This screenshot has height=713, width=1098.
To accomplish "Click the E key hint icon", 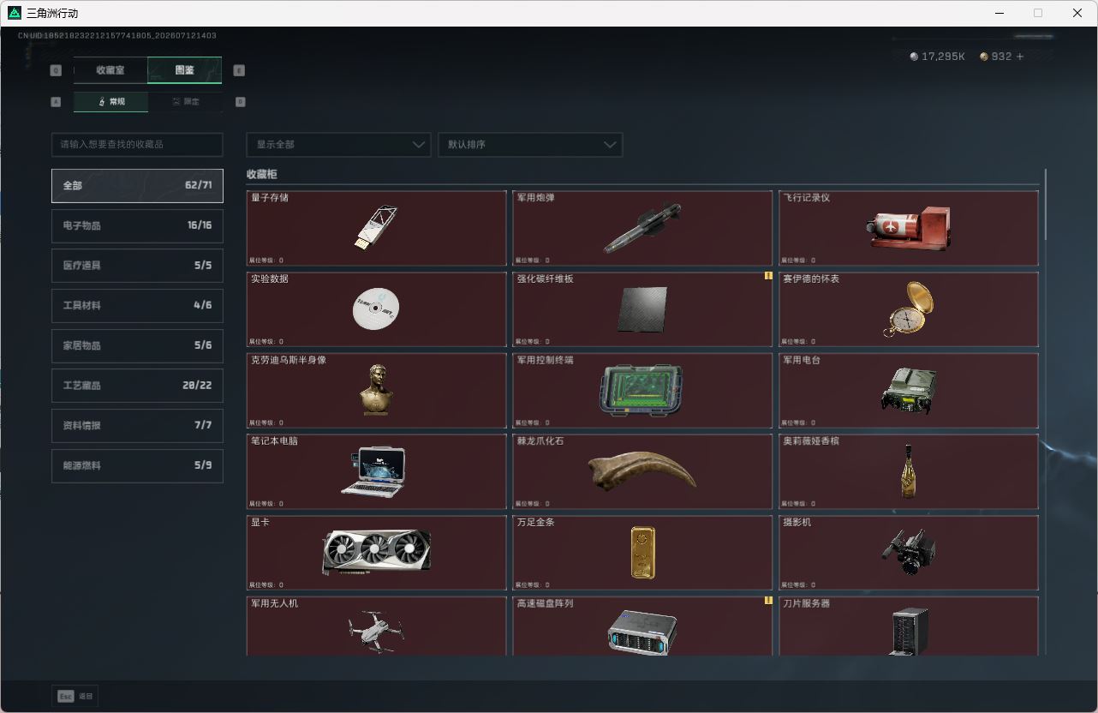I will pyautogui.click(x=239, y=70).
